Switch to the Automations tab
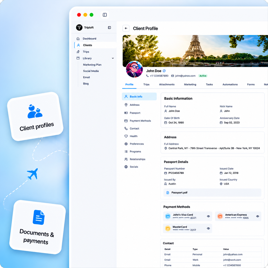 click(x=230, y=85)
